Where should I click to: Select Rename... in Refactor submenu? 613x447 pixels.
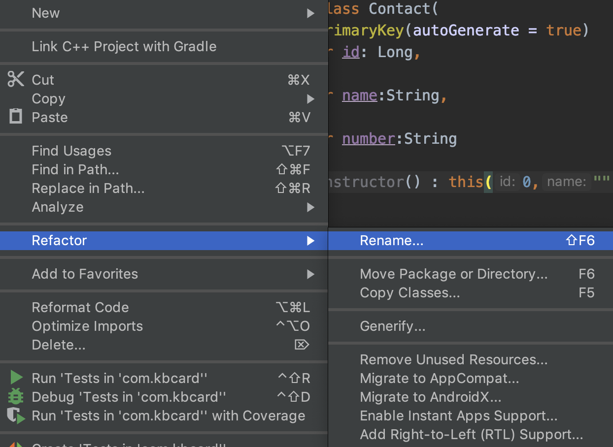pos(392,240)
